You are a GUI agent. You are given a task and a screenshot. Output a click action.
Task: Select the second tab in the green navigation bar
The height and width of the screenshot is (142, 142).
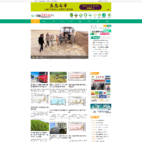(x=44, y=21)
